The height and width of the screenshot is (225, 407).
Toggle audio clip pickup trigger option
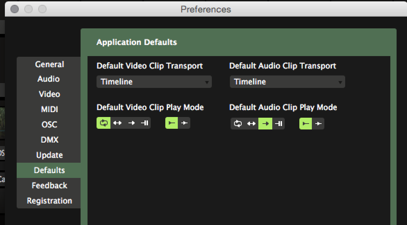[x=318, y=124]
